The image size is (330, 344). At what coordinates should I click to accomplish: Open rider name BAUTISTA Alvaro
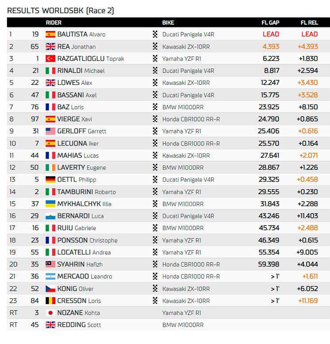[81, 34]
